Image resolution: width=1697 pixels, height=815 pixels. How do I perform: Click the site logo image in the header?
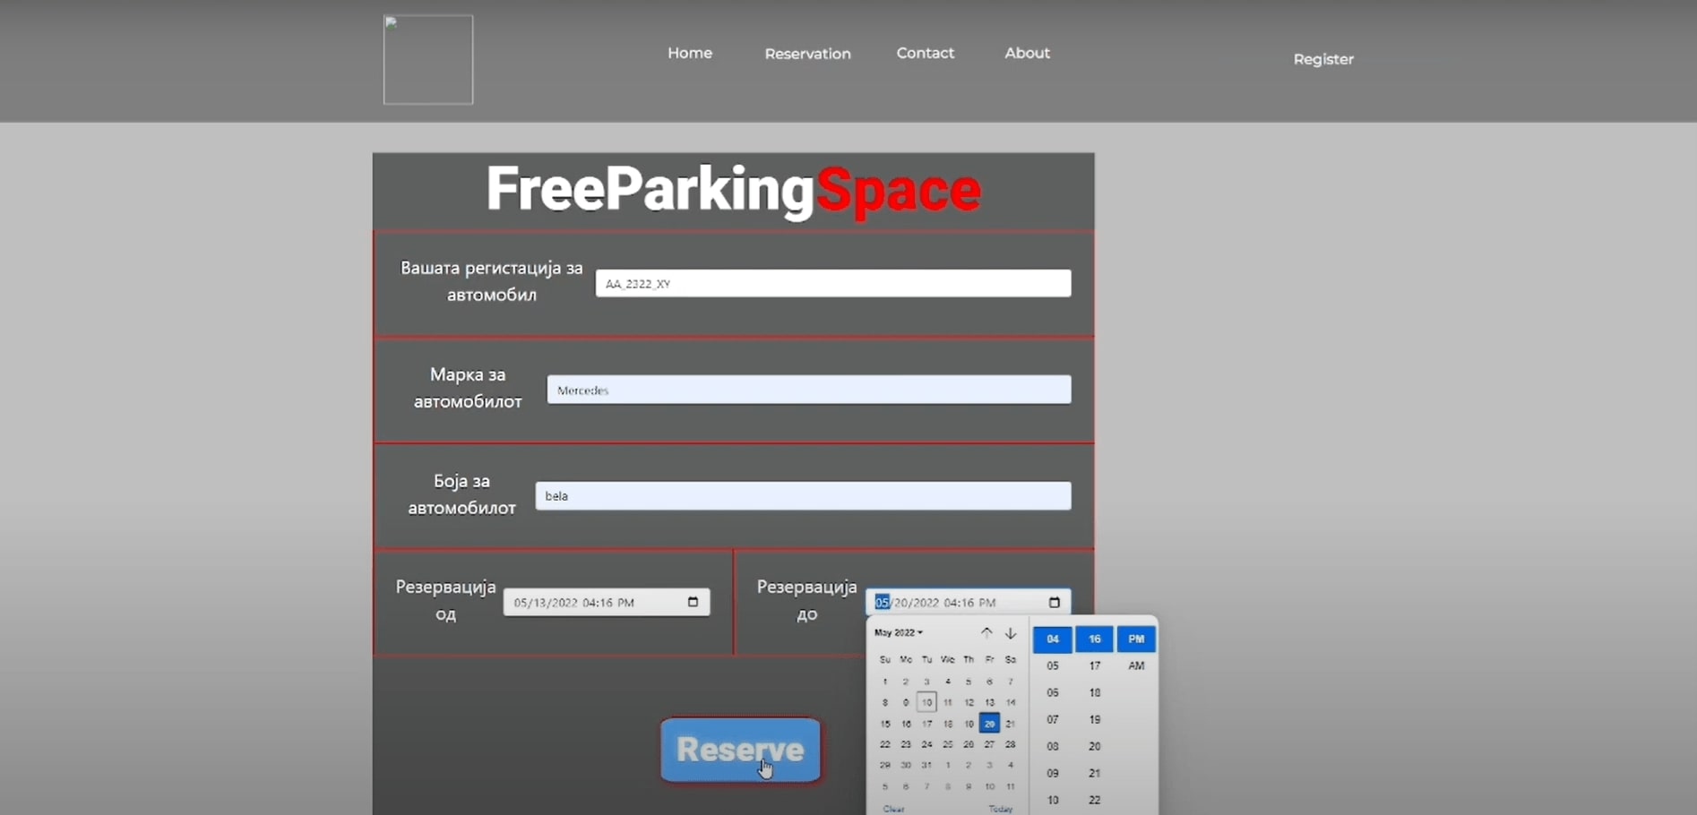tap(428, 59)
